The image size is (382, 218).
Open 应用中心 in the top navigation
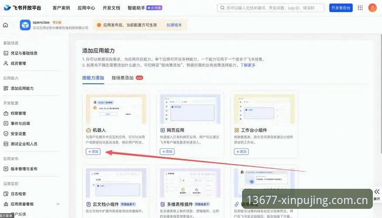[x=86, y=8]
